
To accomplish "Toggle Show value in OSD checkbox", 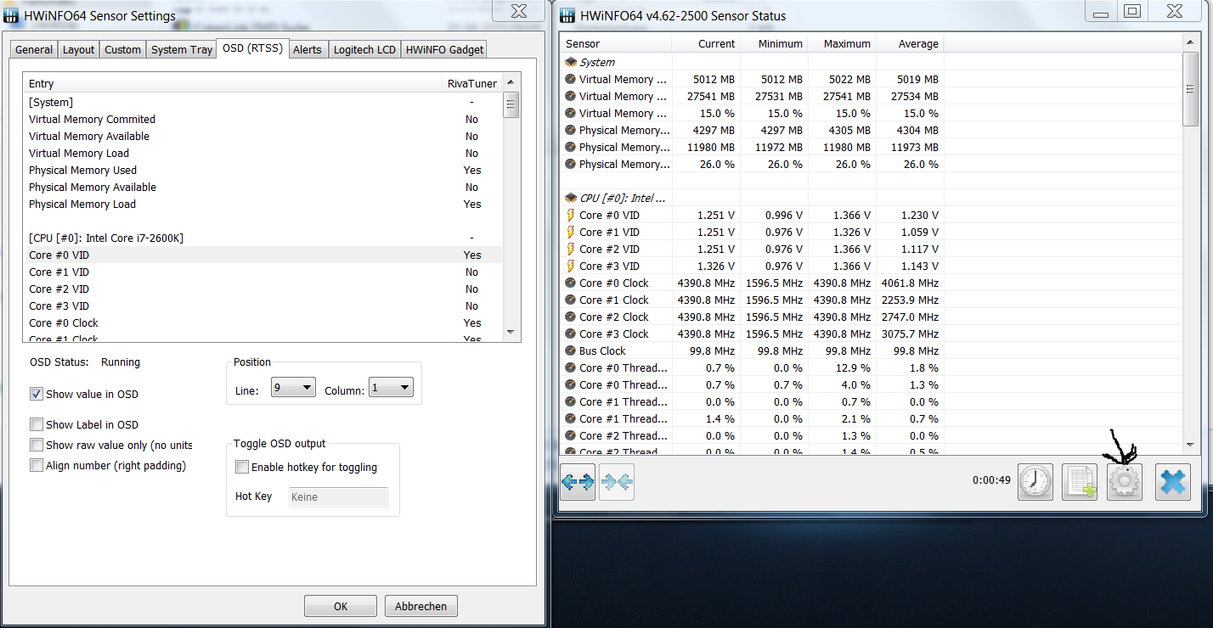I will point(37,394).
